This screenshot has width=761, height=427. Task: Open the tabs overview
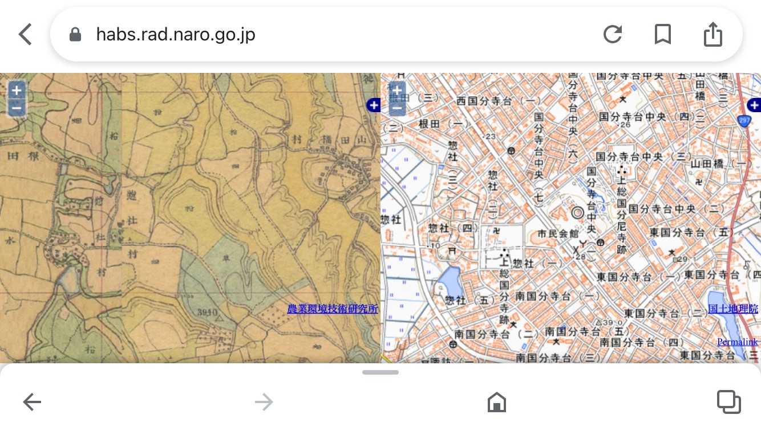[x=728, y=403]
